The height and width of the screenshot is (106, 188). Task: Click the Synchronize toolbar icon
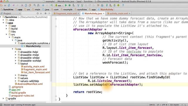click(x=9, y=5)
